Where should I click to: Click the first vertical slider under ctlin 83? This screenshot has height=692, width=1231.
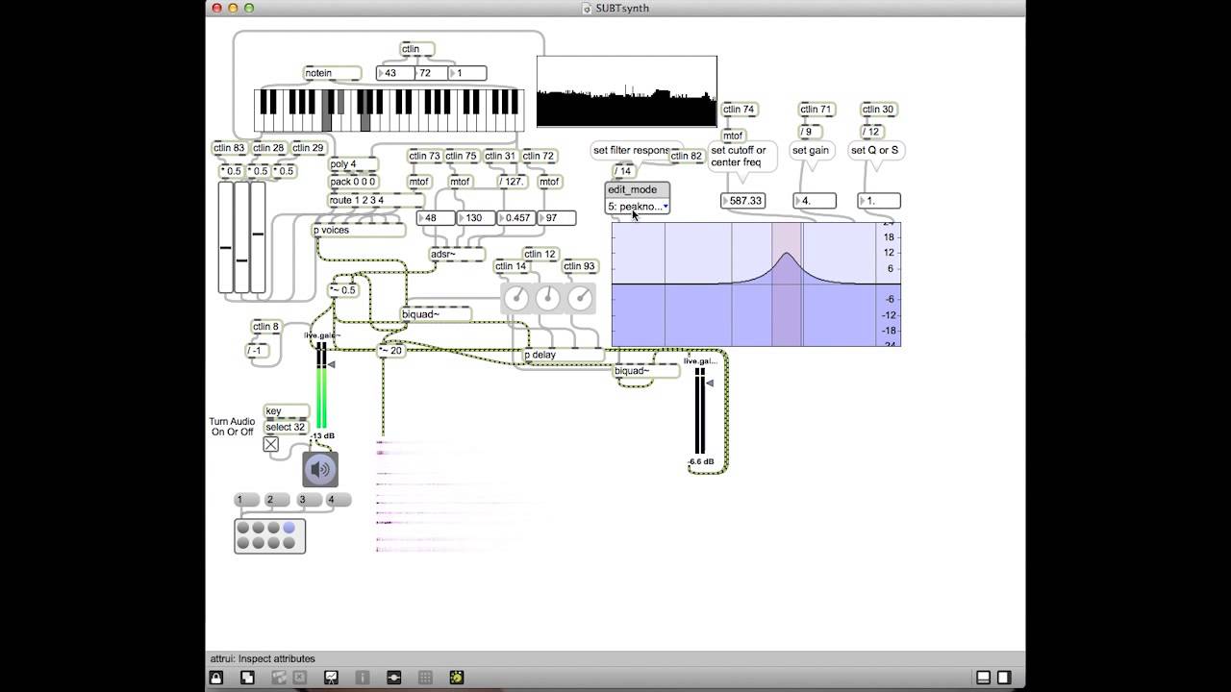225,236
